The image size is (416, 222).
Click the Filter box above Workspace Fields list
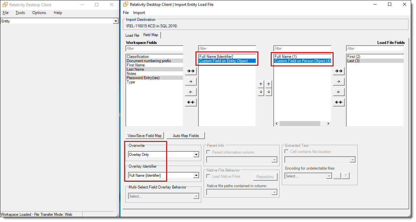[x=154, y=49]
